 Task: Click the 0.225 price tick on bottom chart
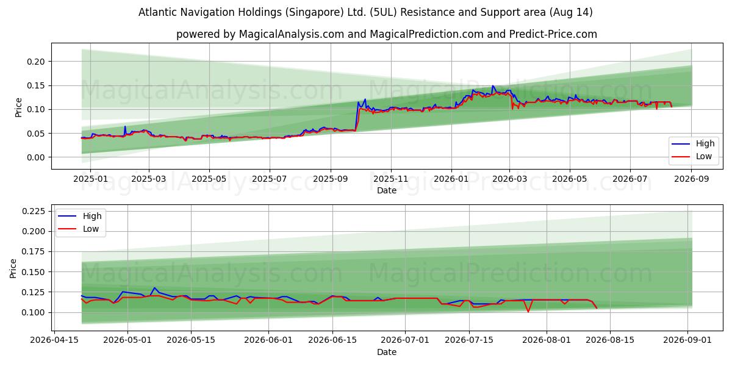click(x=34, y=211)
